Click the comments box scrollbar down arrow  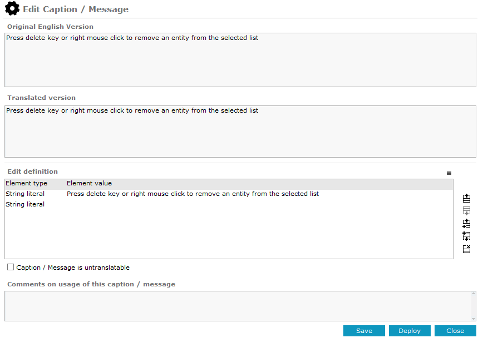point(474,319)
